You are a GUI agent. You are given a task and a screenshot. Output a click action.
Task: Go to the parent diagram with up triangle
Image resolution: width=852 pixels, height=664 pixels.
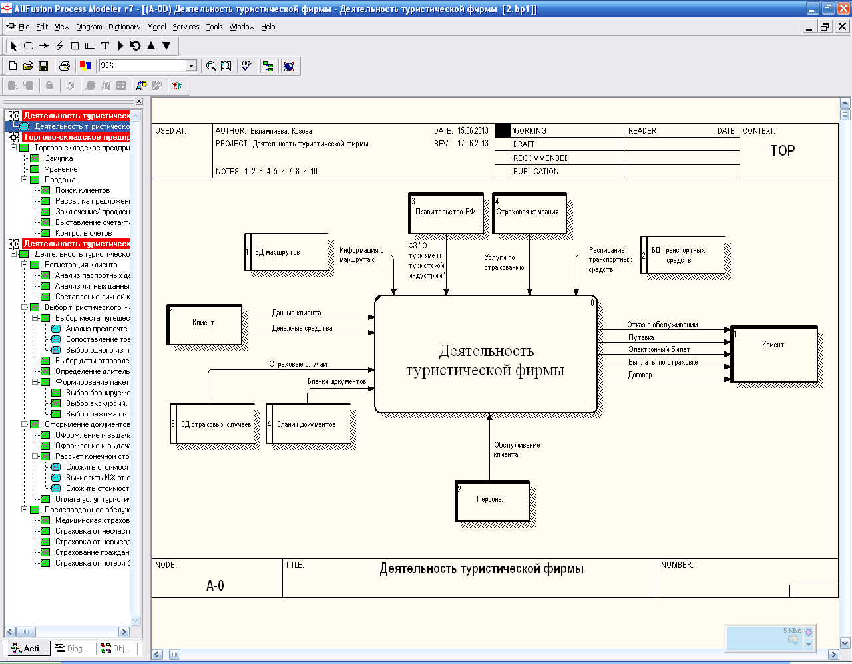[151, 46]
